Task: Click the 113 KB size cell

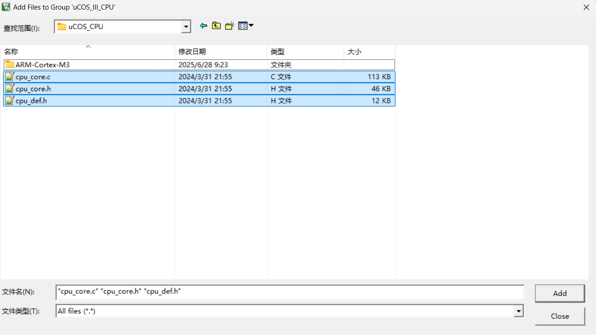Action: tap(379, 77)
